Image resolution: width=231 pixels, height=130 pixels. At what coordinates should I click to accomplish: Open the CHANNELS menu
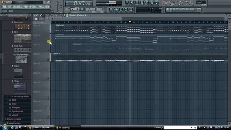17,6
